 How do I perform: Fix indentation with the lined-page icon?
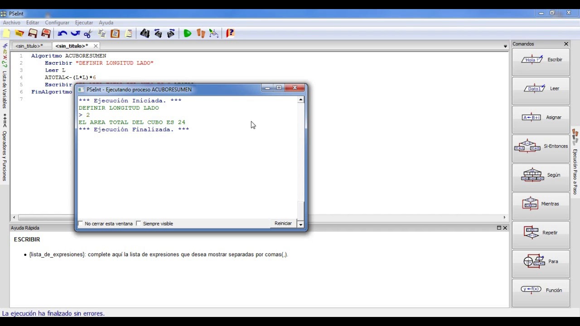129,34
